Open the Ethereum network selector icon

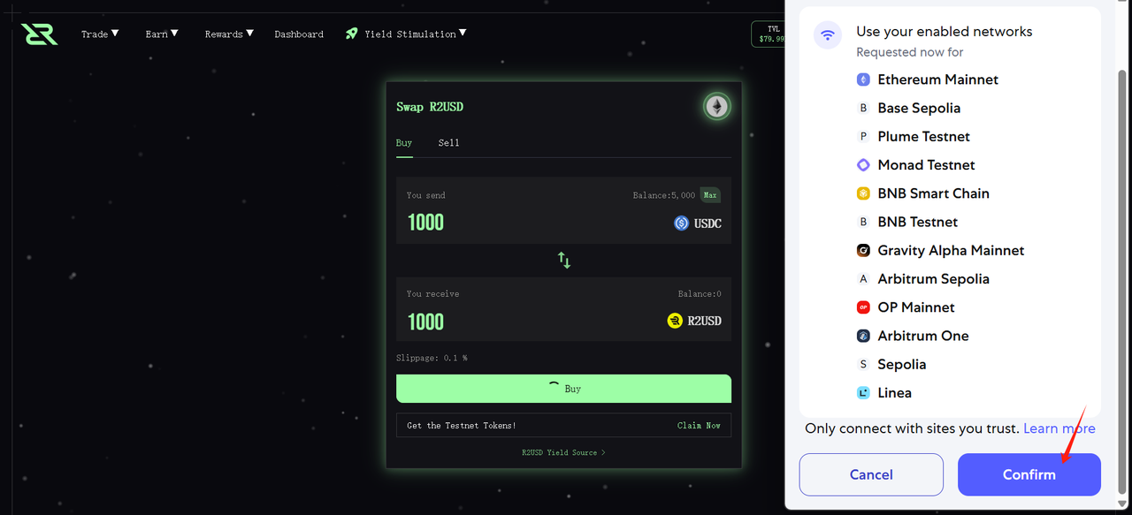coord(716,107)
